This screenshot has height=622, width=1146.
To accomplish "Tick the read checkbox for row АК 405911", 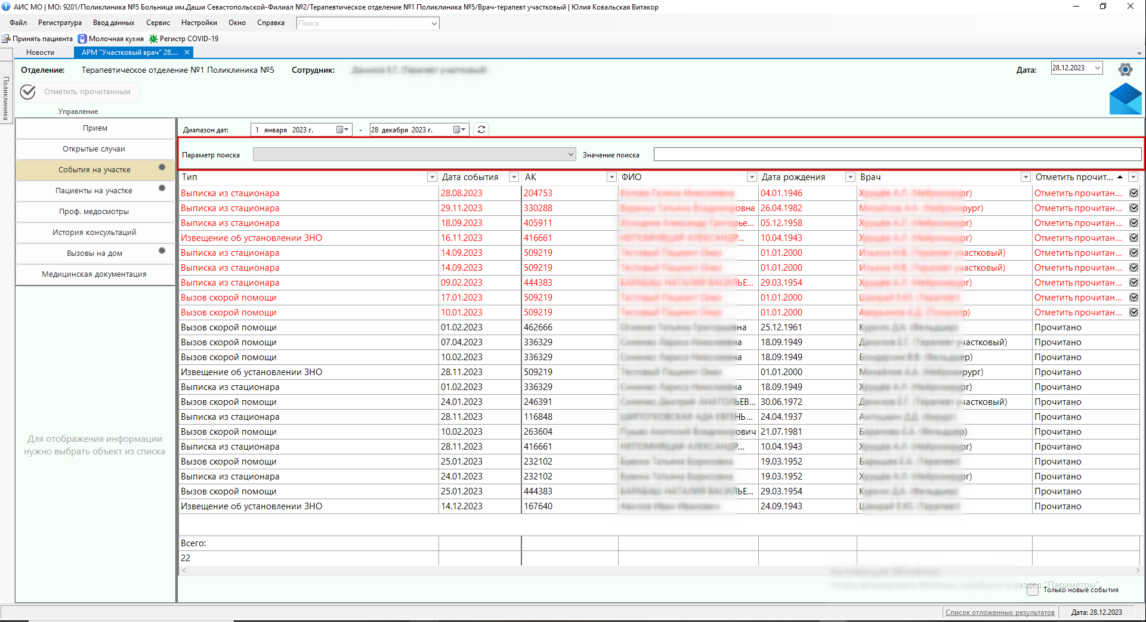I will (1133, 223).
